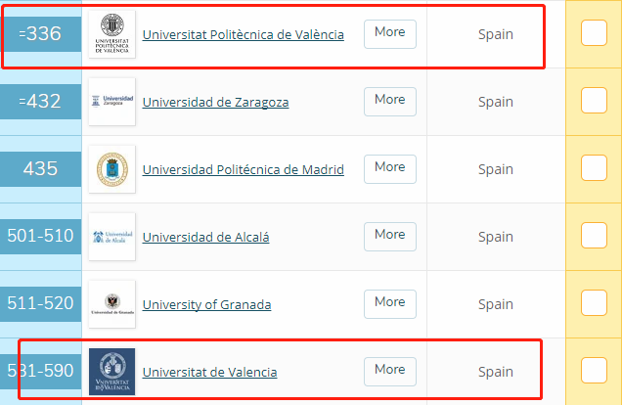The width and height of the screenshot is (622, 405).
Task: Open the Universitat Politècnica de València link
Action: coord(244,35)
